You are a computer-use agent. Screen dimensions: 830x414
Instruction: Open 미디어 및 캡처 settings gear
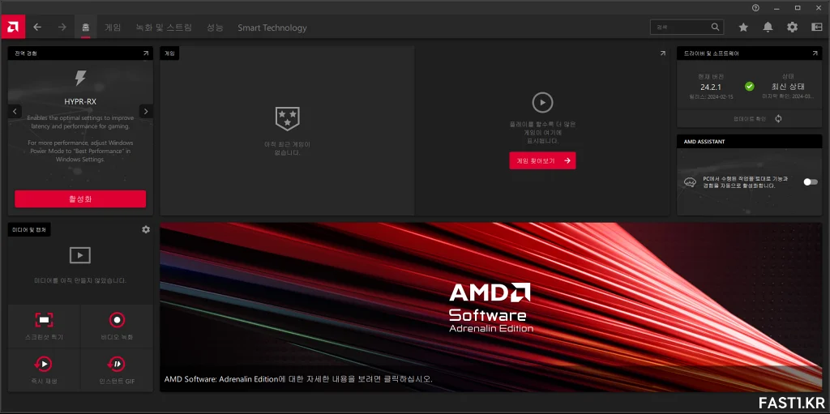(146, 229)
